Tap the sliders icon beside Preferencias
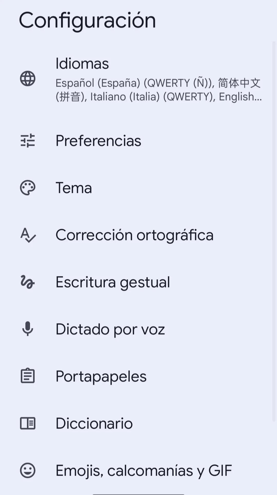 pyautogui.click(x=28, y=141)
